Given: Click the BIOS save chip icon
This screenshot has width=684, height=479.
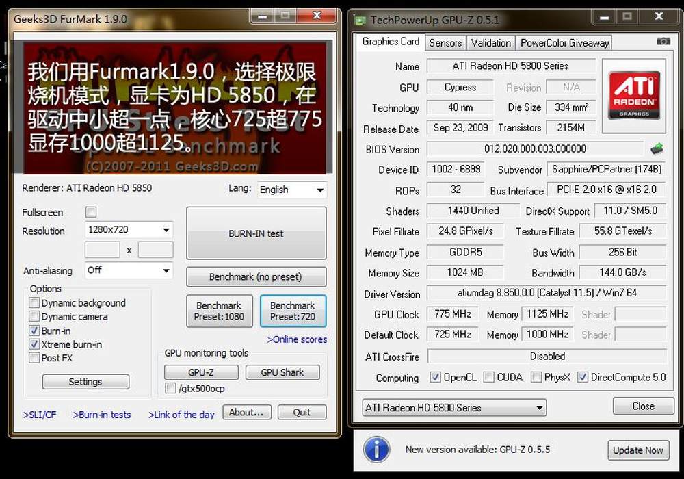Looking at the screenshot, I should pos(657,148).
